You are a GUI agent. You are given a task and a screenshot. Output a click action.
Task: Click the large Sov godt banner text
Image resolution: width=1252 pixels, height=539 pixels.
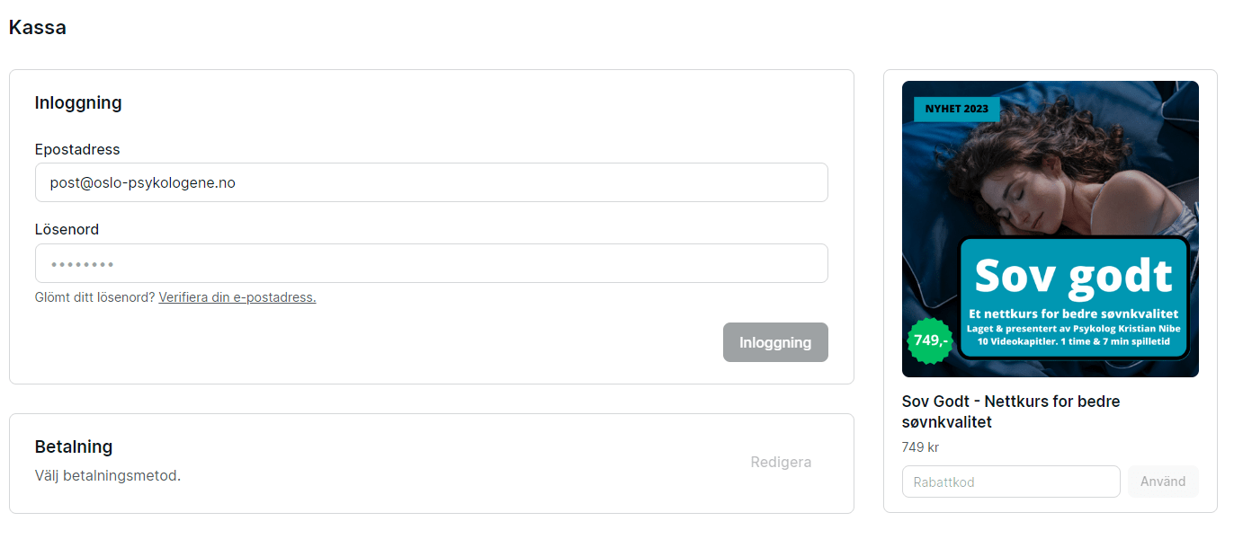click(x=1073, y=275)
